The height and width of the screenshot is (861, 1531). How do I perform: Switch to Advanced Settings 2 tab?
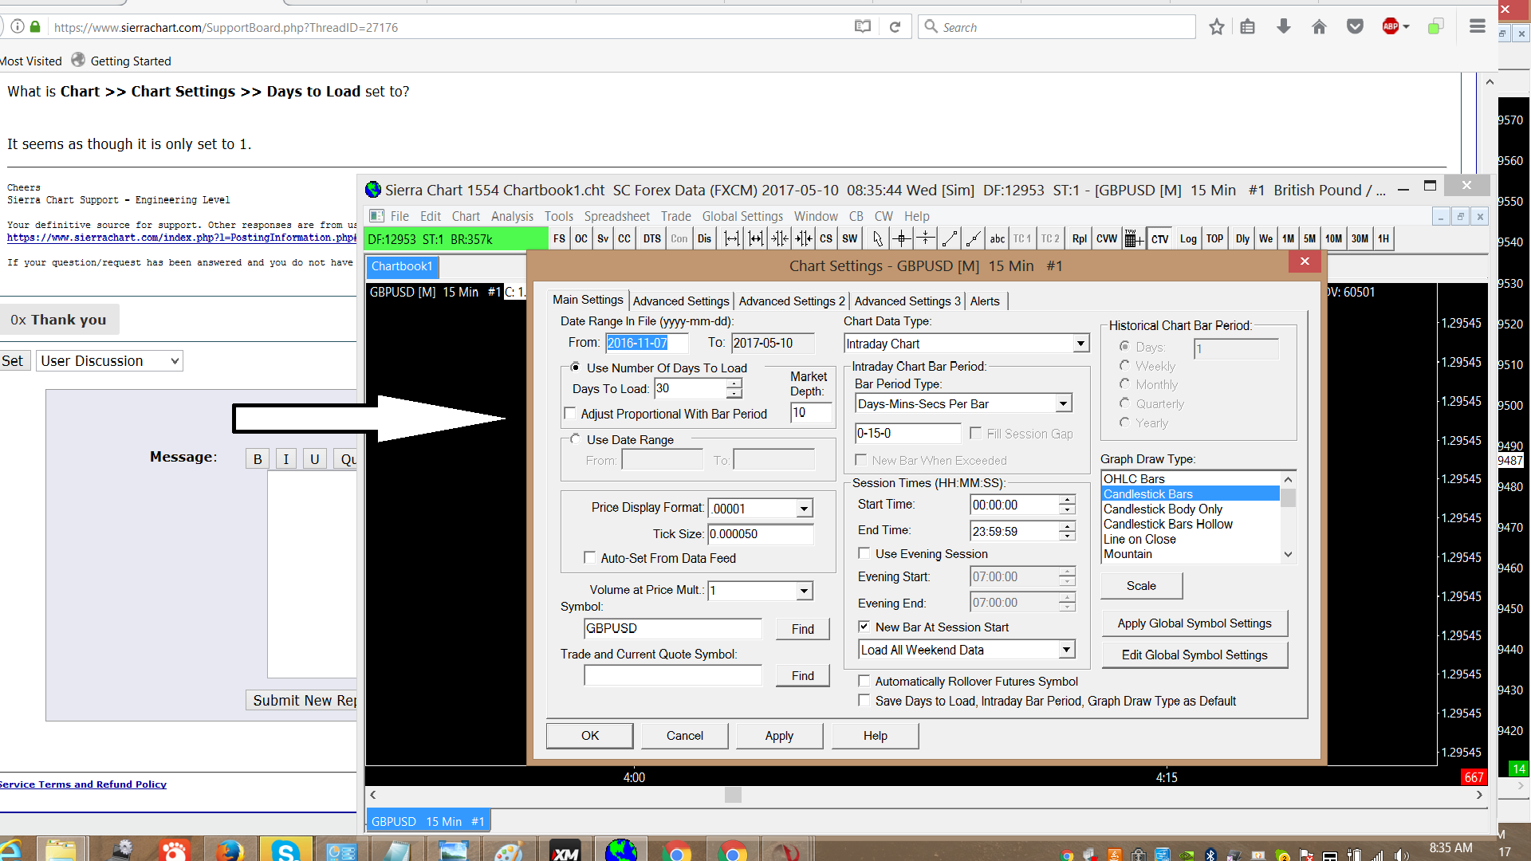(791, 301)
